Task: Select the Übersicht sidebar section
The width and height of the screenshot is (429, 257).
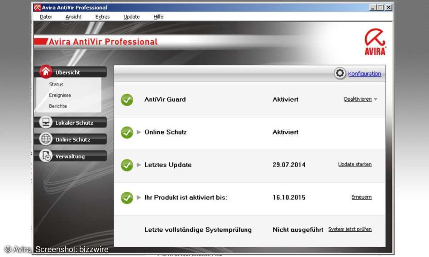Action: pos(71,72)
